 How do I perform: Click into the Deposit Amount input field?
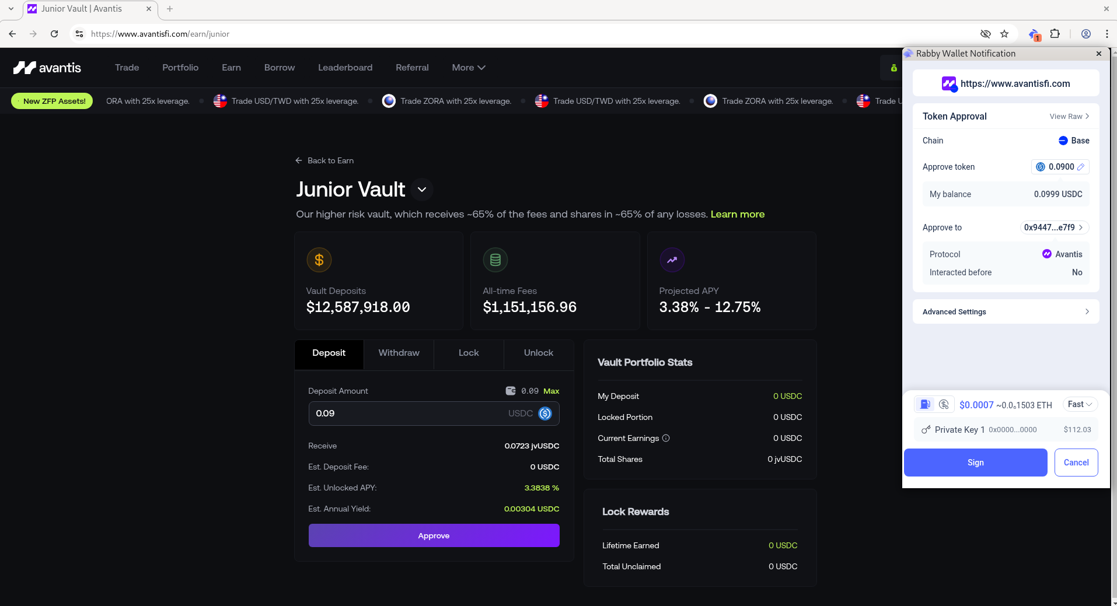[434, 414]
